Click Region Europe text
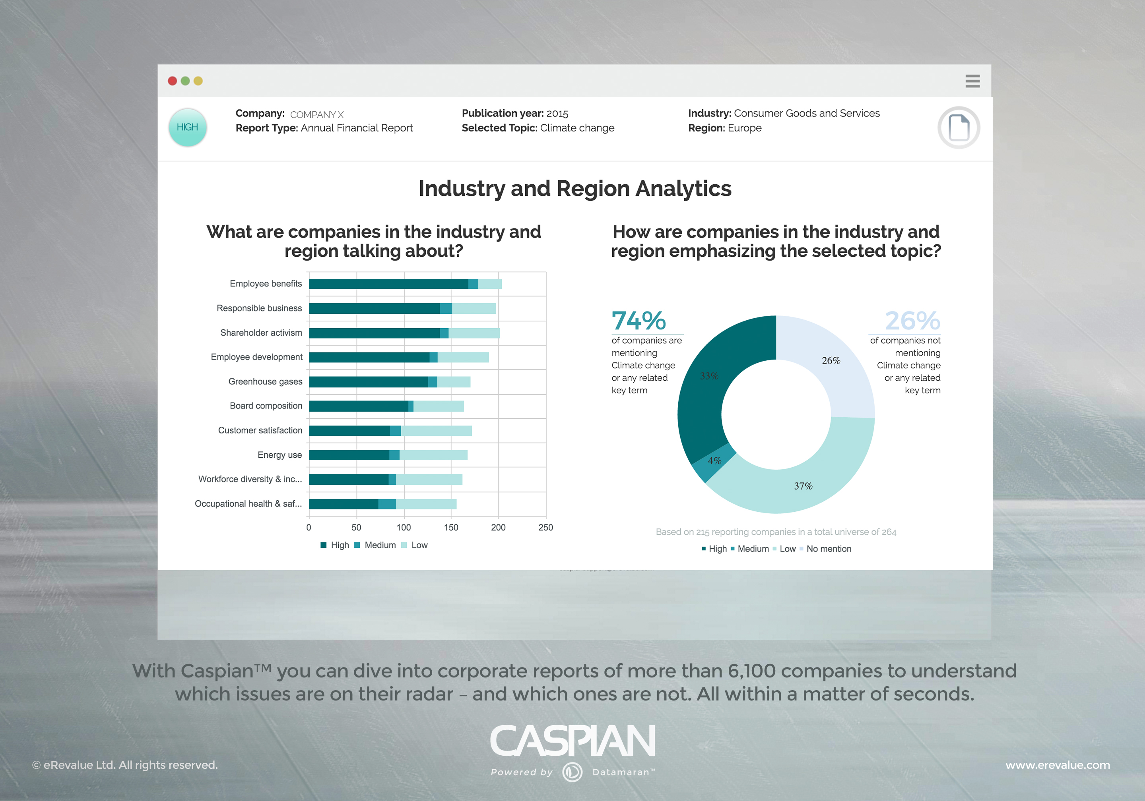 click(725, 128)
